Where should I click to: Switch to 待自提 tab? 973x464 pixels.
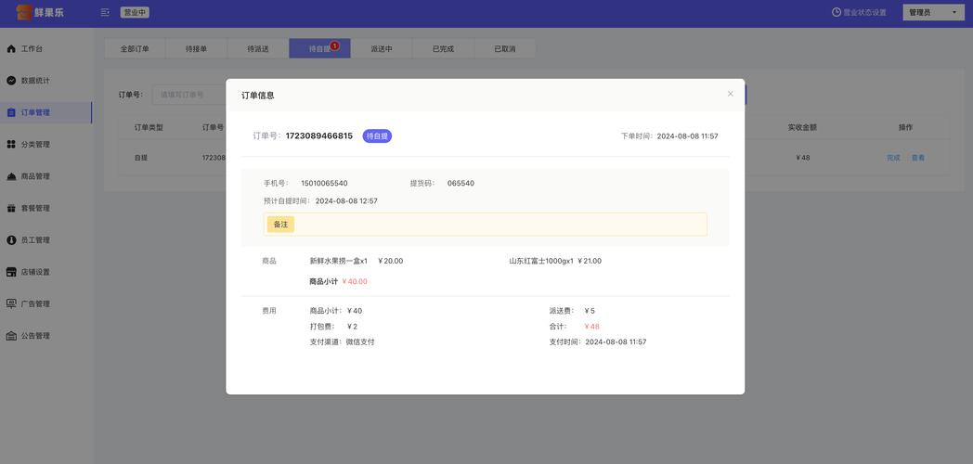319,49
